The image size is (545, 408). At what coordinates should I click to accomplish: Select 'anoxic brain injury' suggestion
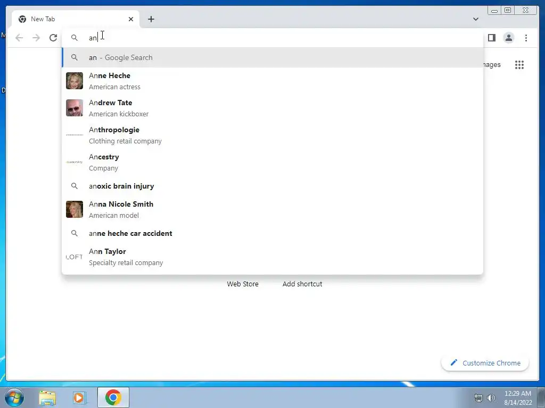[272, 186]
